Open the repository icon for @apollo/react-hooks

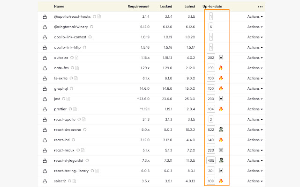point(94,16)
